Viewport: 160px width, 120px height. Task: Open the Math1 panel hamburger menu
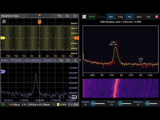68,60
